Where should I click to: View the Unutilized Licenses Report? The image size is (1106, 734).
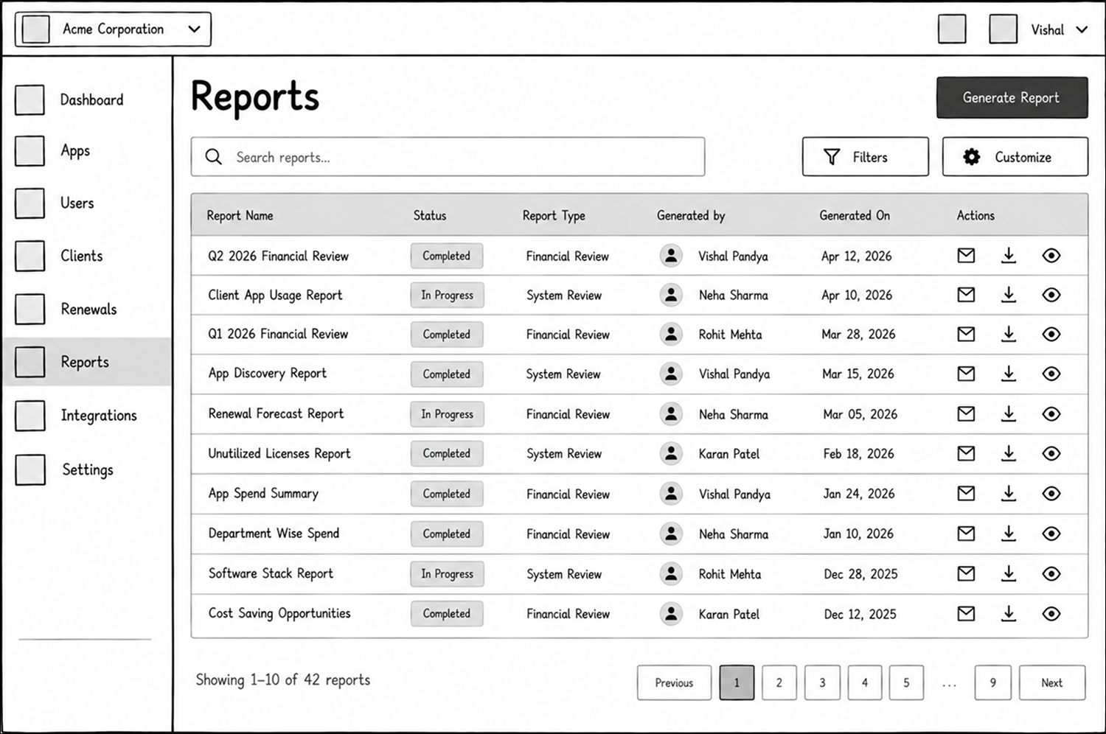pyautogui.click(x=1051, y=453)
